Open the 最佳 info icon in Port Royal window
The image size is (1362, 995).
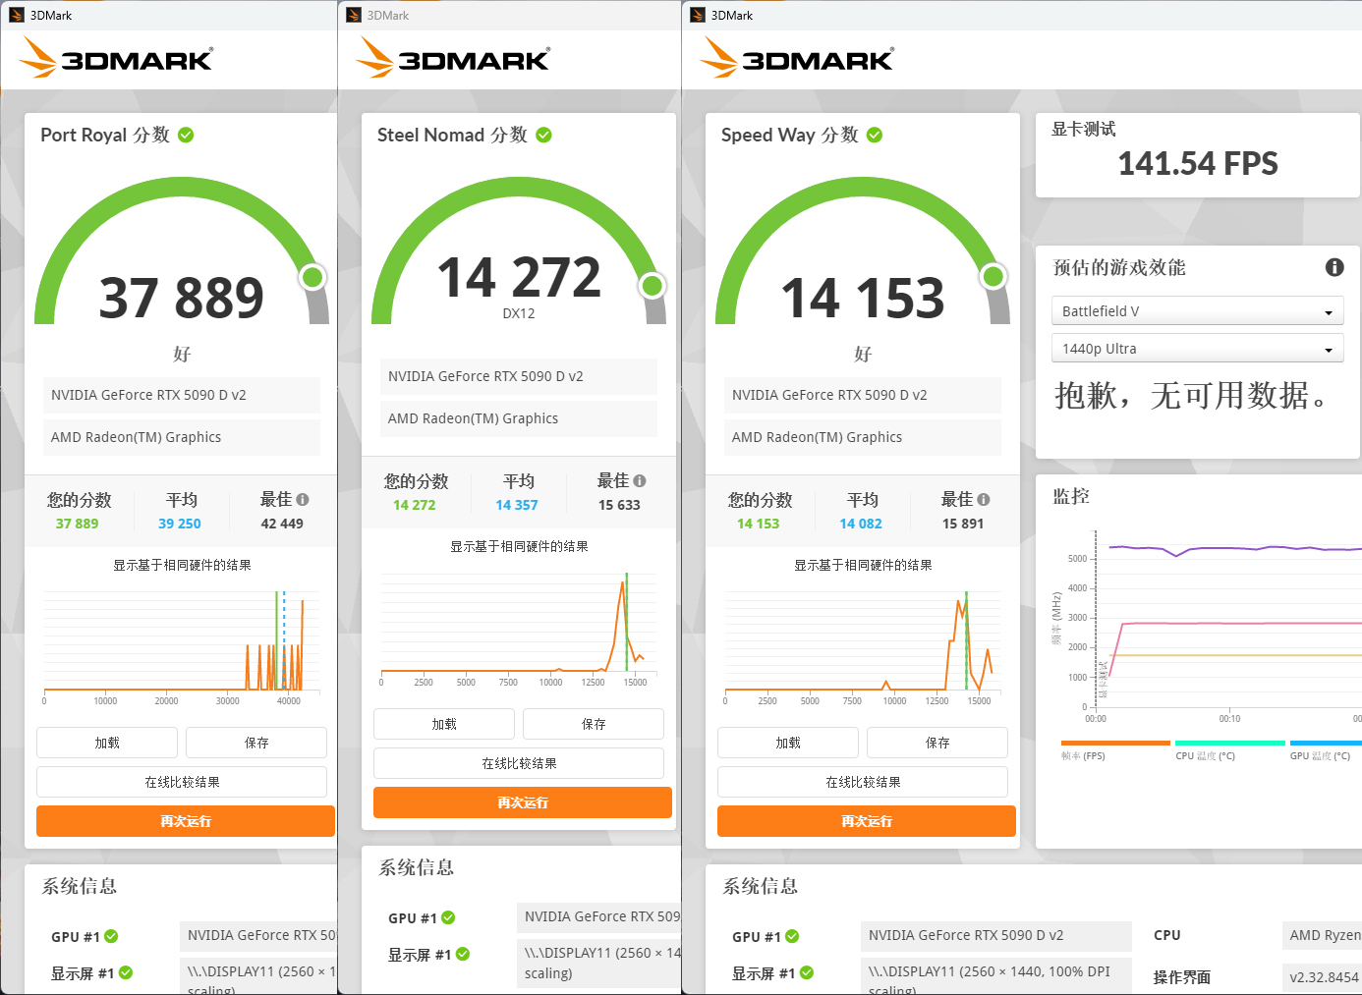pyautogui.click(x=303, y=499)
